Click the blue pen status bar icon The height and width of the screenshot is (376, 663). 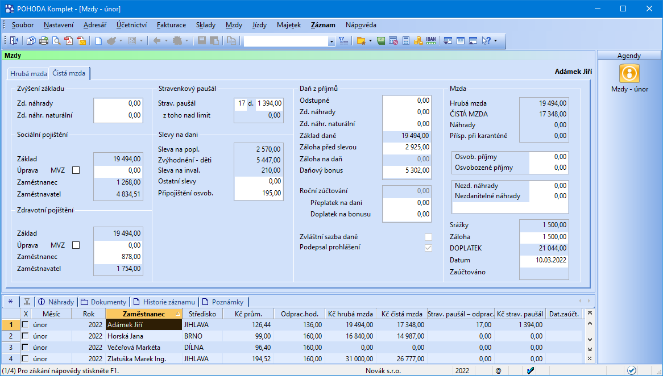531,370
